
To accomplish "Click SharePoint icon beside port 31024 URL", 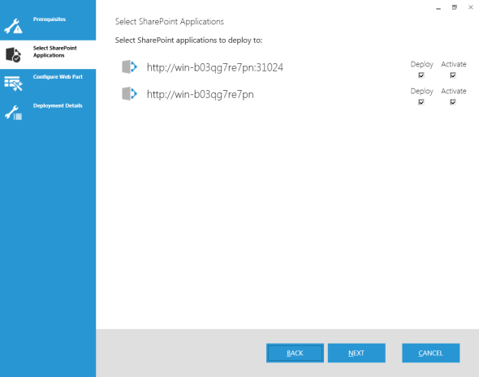I will click(130, 66).
